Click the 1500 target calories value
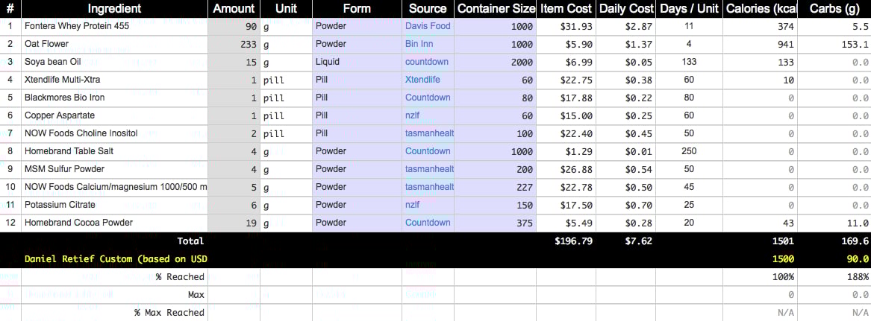This screenshot has height=321, width=871. click(783, 259)
